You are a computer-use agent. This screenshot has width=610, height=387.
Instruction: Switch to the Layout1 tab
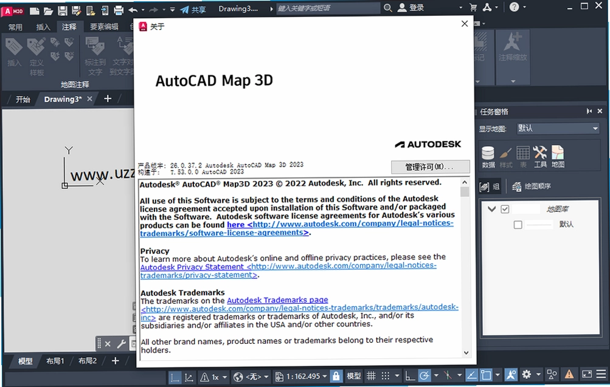click(x=55, y=361)
